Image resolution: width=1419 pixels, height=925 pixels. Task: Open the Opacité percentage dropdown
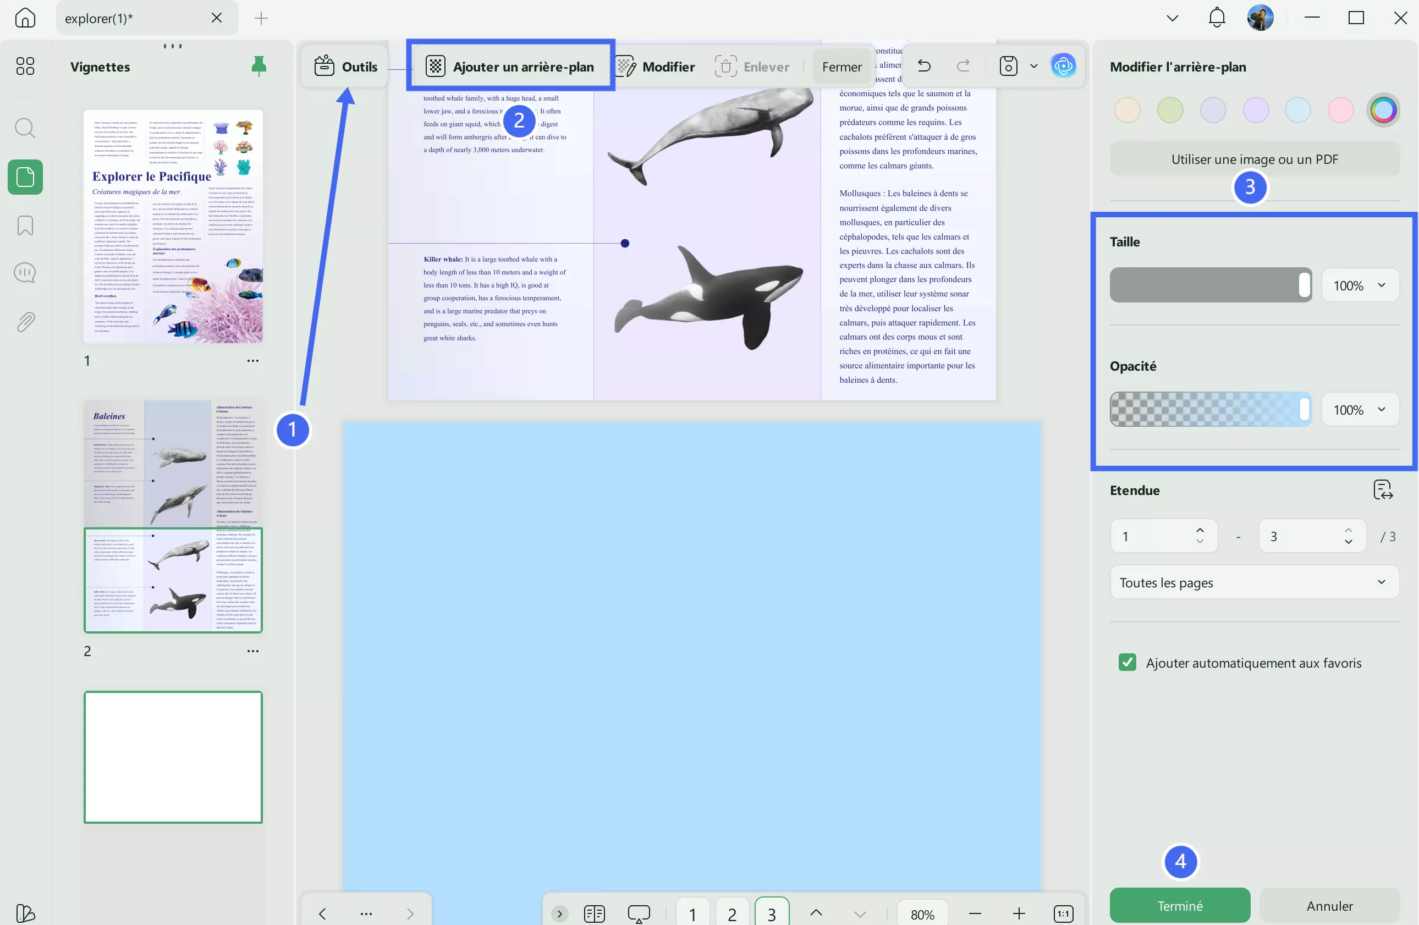pos(1360,410)
